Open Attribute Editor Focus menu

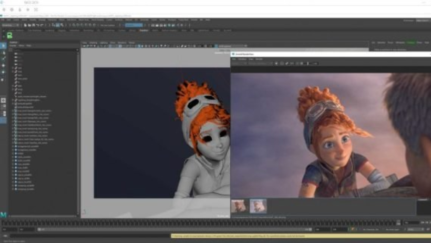(x=391, y=43)
